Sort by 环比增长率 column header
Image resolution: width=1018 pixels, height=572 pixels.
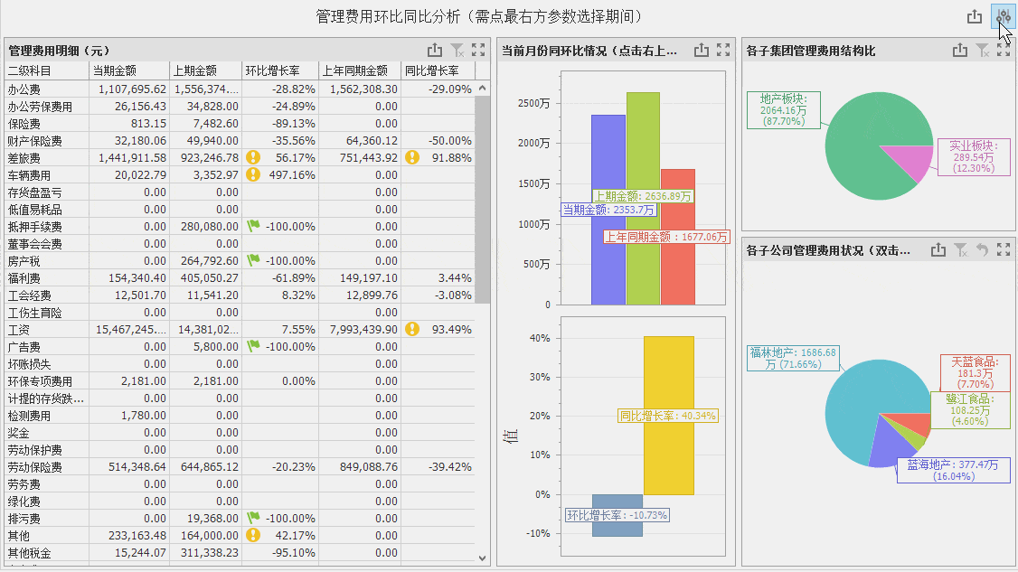click(x=280, y=70)
